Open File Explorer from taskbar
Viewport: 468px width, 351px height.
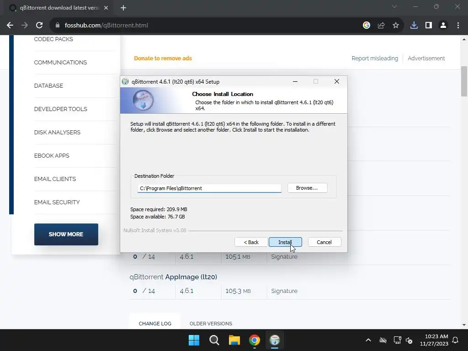coord(234,340)
